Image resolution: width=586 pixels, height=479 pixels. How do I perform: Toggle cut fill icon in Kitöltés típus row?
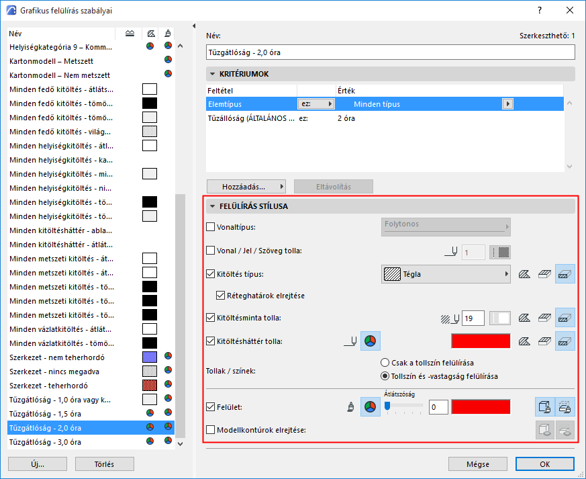coord(565,274)
